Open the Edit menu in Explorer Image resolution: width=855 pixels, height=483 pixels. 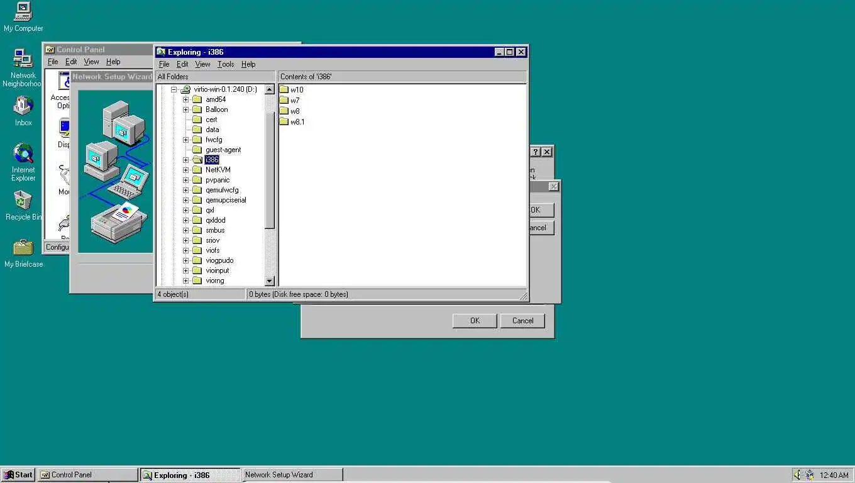point(182,64)
